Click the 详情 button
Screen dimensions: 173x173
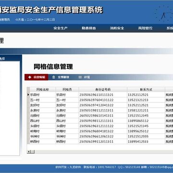[84, 77]
